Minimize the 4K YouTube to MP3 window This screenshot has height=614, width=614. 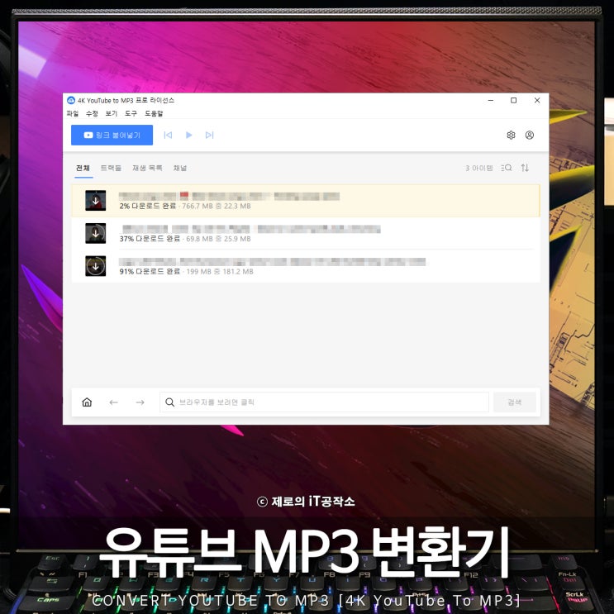click(x=491, y=100)
